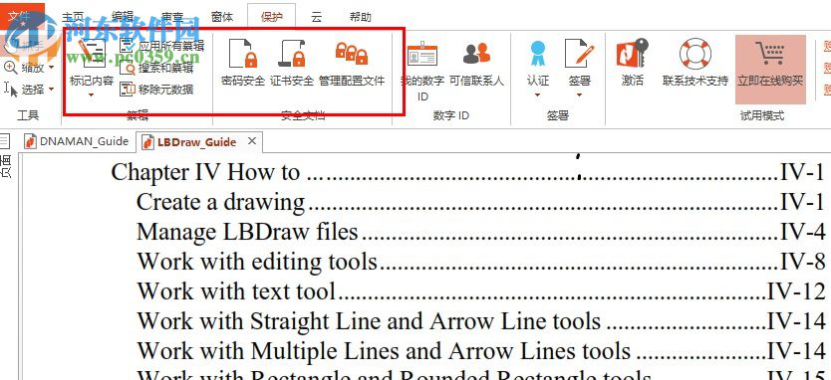Switch to the DNAMAN_Guide document tab
This screenshot has height=380, width=831.
pyautogui.click(x=78, y=142)
